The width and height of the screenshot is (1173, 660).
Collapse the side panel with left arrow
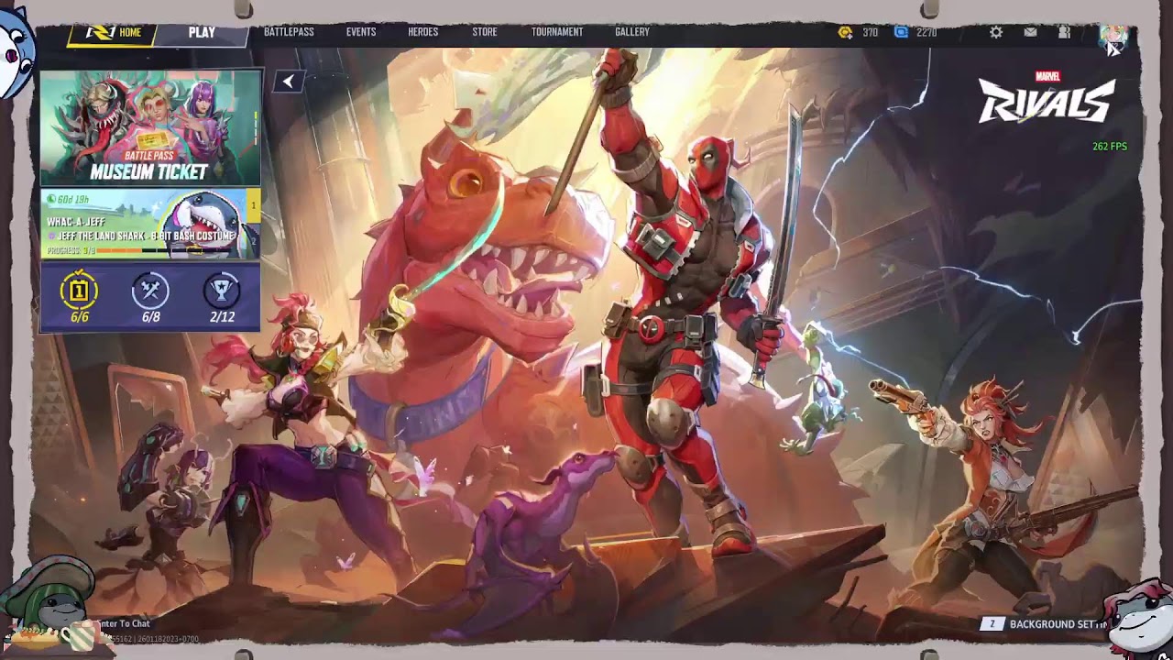[288, 82]
